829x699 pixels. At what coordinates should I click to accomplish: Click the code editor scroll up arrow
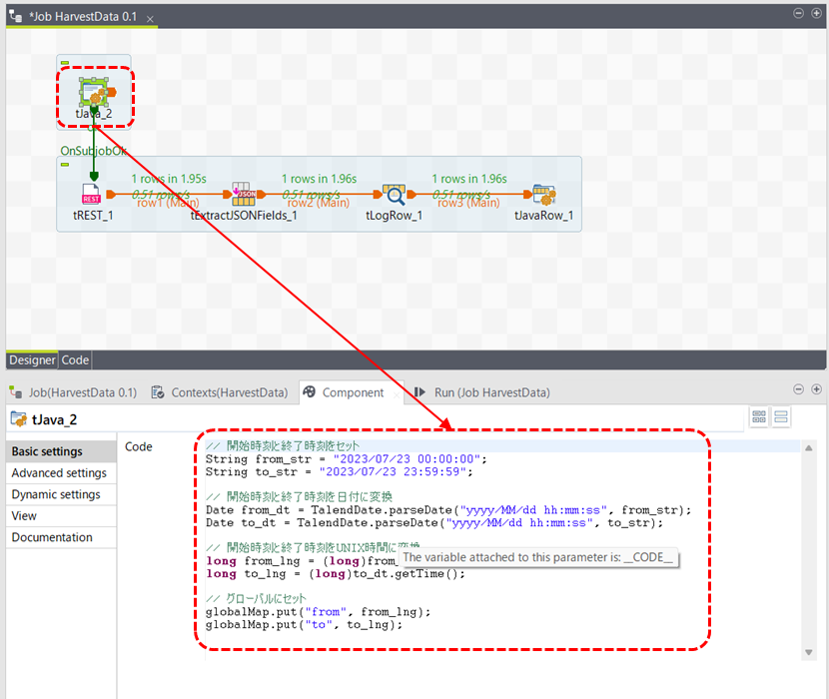808,448
